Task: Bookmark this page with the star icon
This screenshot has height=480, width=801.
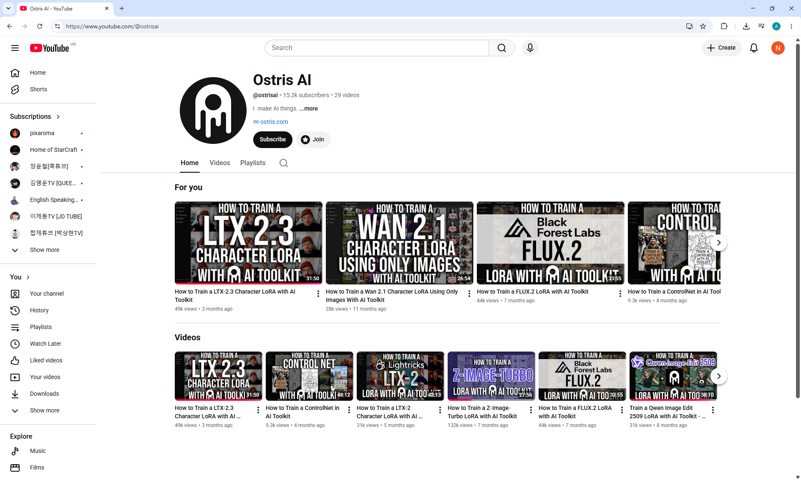Action: pyautogui.click(x=703, y=26)
